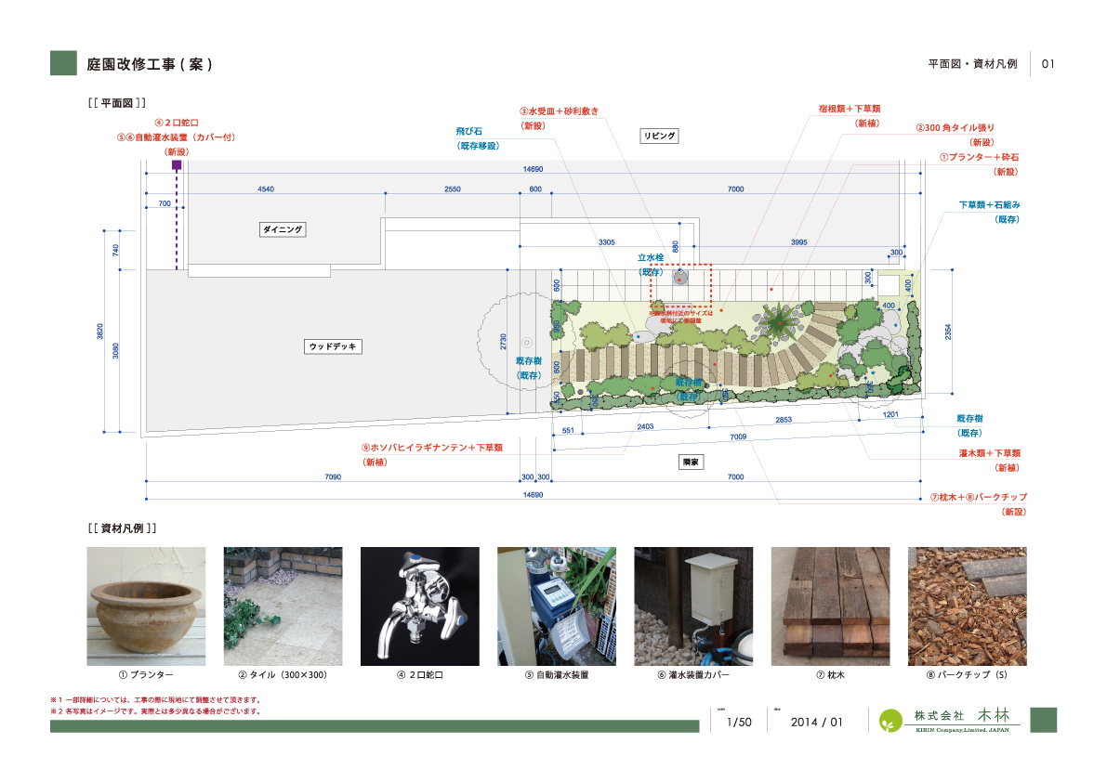Screen dimensions: 1107x782
Task: Click the green square beside the title
Action: pyautogui.click(x=63, y=63)
